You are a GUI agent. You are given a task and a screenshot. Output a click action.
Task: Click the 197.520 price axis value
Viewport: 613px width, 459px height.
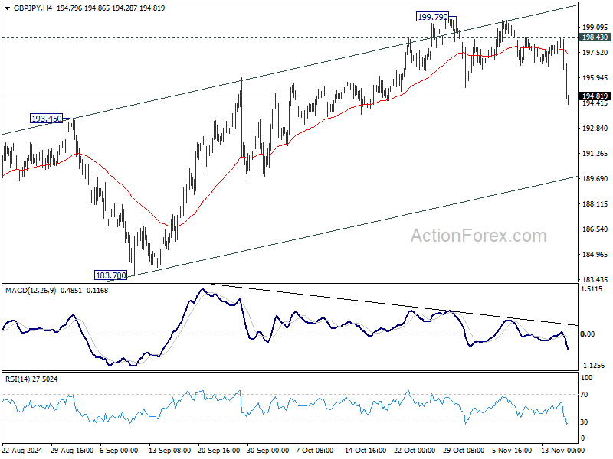click(x=595, y=52)
